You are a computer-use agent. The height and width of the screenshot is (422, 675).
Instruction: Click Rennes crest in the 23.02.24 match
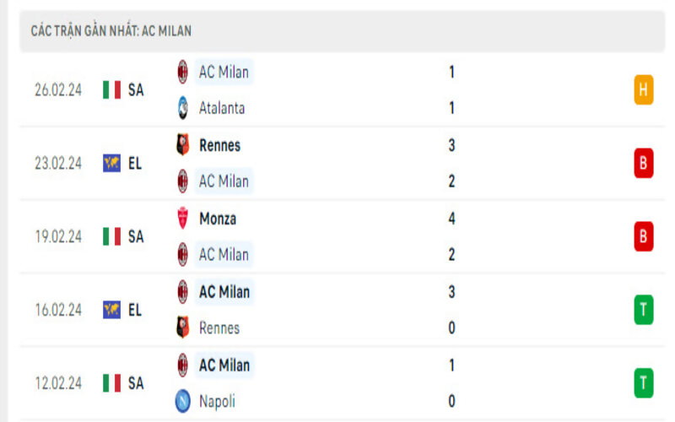tap(182, 145)
